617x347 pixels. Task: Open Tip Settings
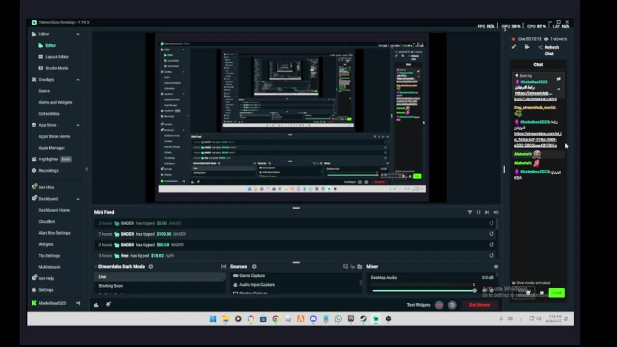(49, 256)
